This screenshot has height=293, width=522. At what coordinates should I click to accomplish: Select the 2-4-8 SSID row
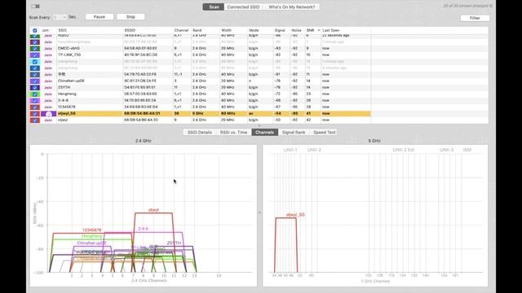point(200,100)
